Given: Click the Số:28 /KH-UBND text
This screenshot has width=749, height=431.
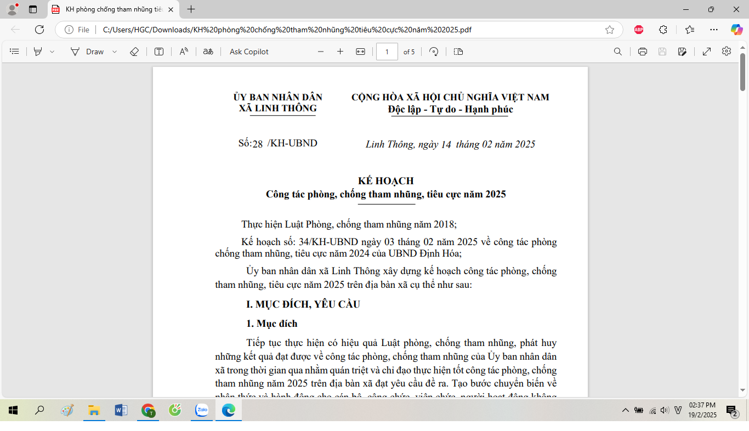Looking at the screenshot, I should (x=277, y=144).
